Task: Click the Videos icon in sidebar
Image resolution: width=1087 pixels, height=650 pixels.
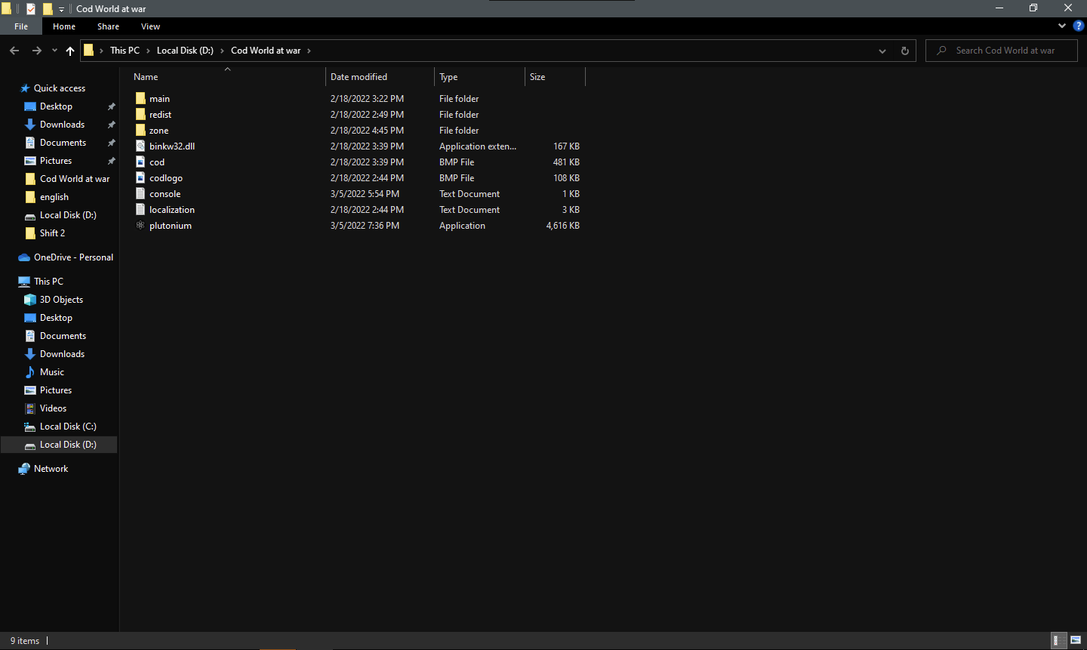Action: [x=30, y=408]
